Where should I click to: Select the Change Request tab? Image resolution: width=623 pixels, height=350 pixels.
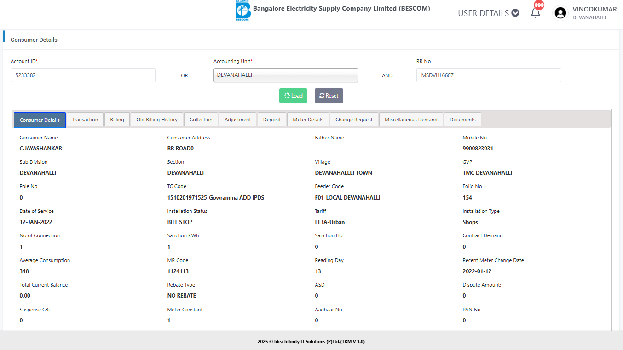354,120
